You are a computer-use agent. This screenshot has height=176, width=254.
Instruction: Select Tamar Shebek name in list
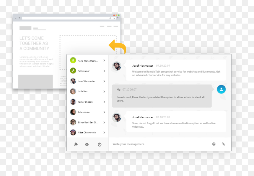pos(85,102)
